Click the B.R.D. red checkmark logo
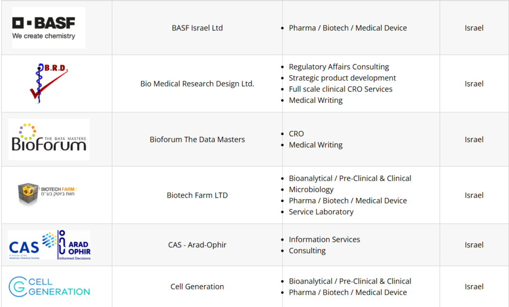509x307 pixels. 48,83
